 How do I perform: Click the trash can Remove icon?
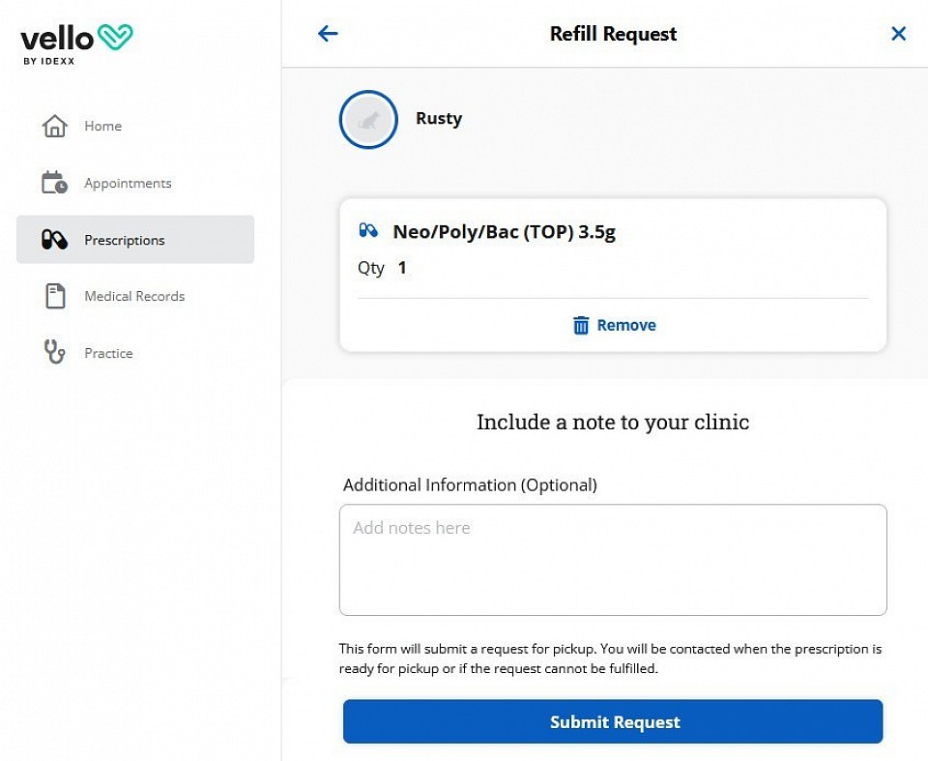point(581,325)
